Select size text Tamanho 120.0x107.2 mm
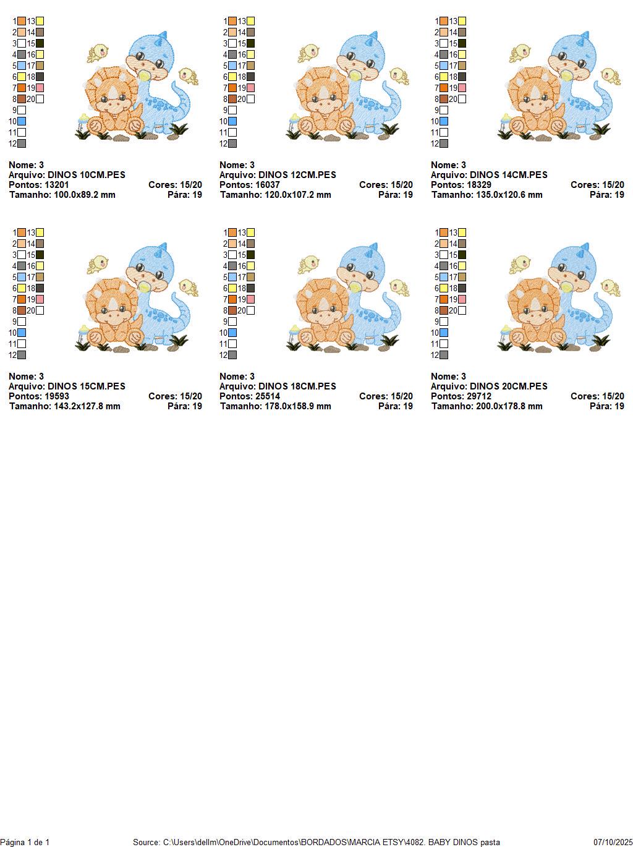The height and width of the screenshot is (847, 633). 276,195
